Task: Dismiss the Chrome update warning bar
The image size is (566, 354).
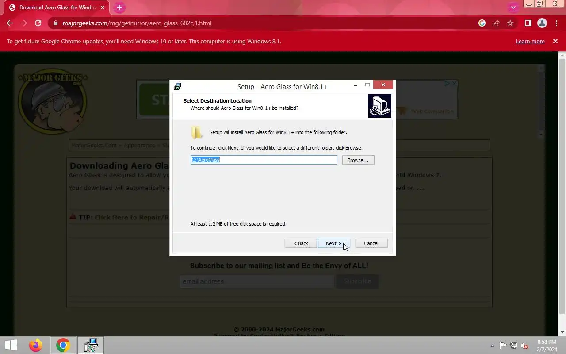Action: click(x=555, y=41)
